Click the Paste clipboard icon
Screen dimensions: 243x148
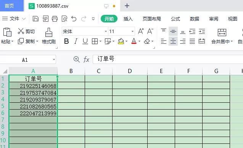tap(7, 32)
